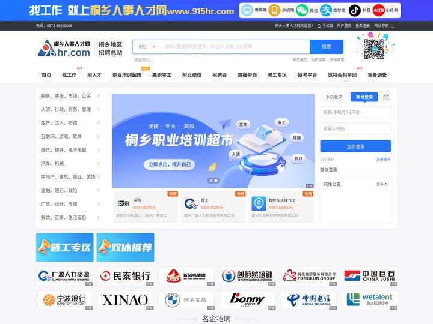Open the 民泰银行 company logo

(125, 276)
